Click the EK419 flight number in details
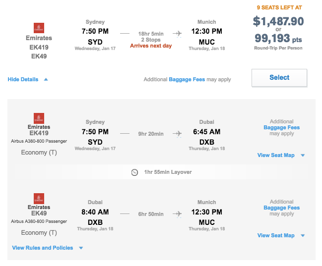 pyautogui.click(x=39, y=133)
